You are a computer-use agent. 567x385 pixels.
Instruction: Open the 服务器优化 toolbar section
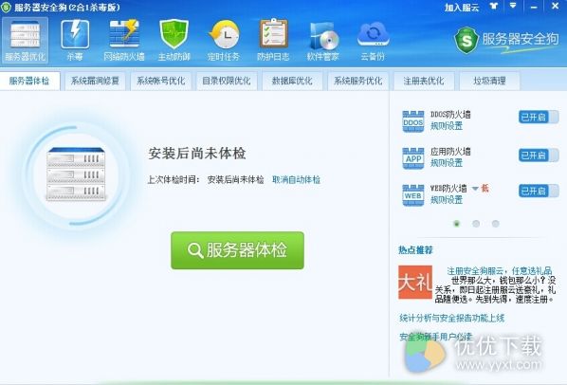point(25,40)
